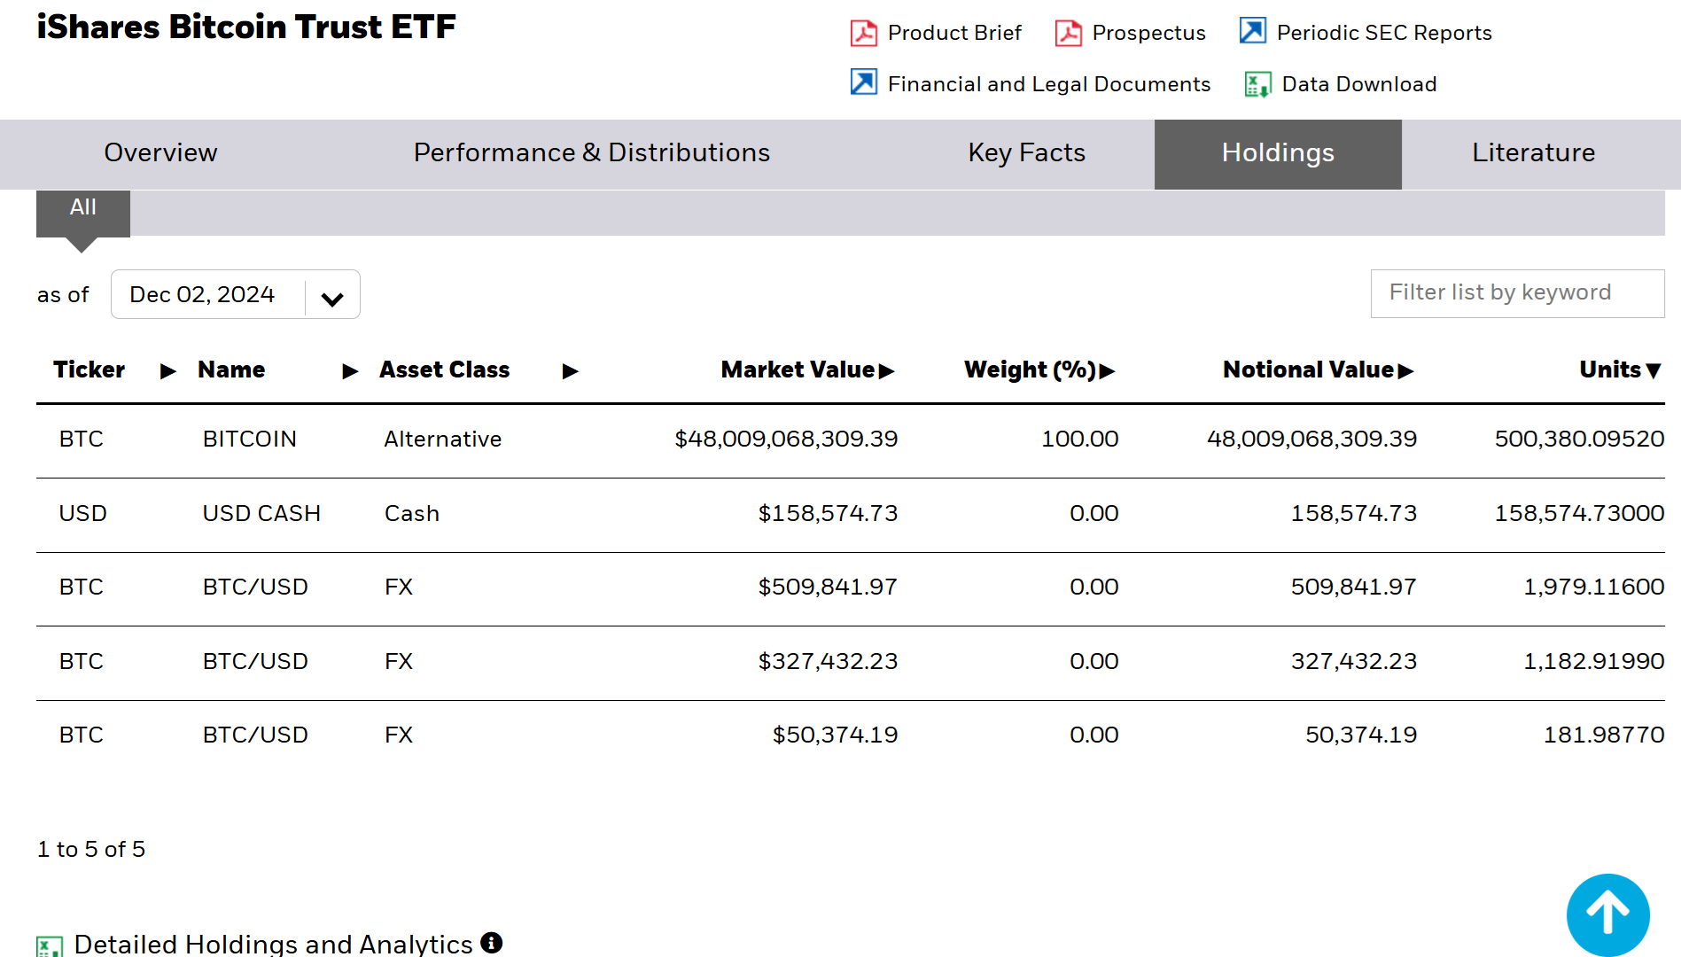The width and height of the screenshot is (1681, 957).
Task: Click units value 1,979.11600
Action: [x=1593, y=587]
